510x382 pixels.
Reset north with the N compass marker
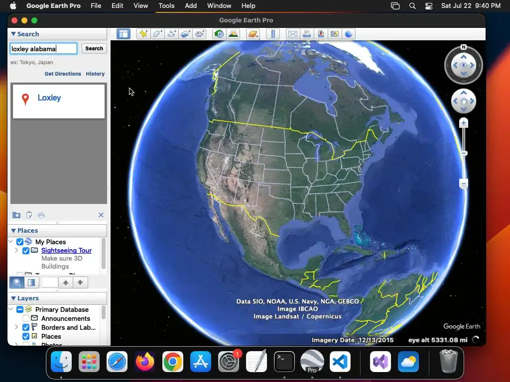[464, 47]
